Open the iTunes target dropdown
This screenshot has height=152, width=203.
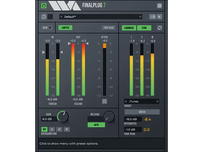point(142,101)
